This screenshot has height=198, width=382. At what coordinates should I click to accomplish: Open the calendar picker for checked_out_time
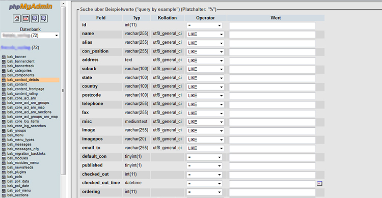[x=320, y=183]
